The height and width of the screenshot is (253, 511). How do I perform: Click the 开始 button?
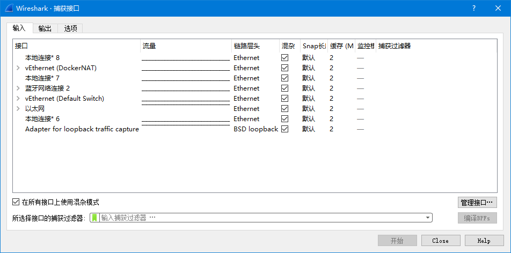pos(397,241)
